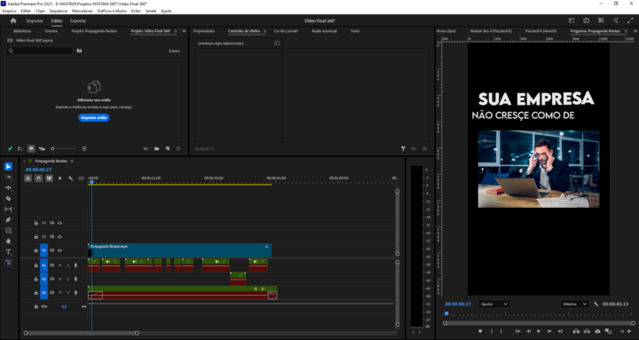
Task: Go to the Exportar workspace
Action: (78, 20)
